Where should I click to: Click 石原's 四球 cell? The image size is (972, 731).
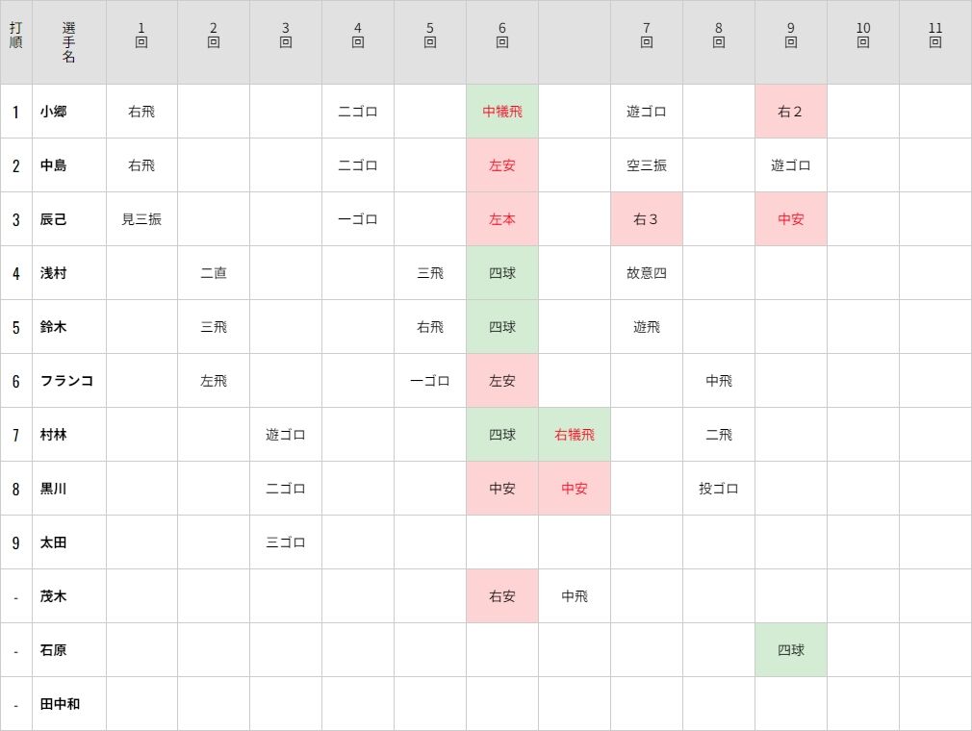pyautogui.click(x=790, y=650)
